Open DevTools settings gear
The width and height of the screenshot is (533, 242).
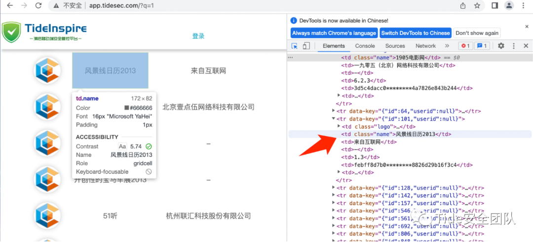click(501, 46)
